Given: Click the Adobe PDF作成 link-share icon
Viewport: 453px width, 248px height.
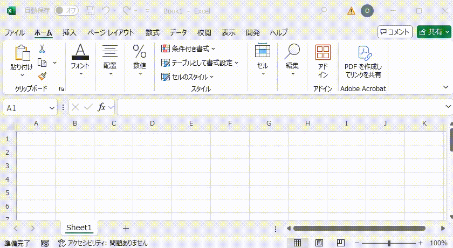Looking at the screenshot, I should [363, 53].
